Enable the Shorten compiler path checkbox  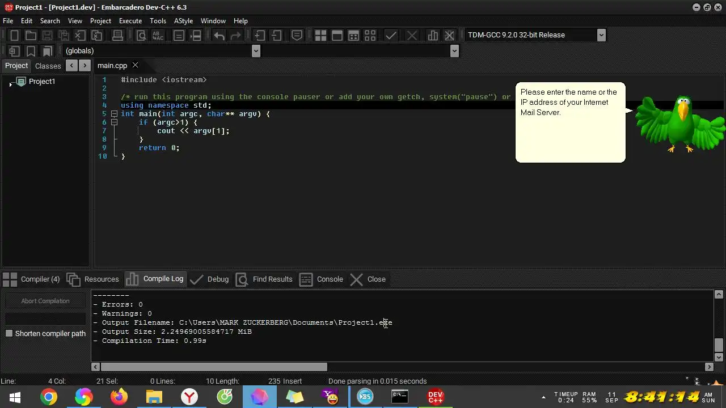pos(9,333)
